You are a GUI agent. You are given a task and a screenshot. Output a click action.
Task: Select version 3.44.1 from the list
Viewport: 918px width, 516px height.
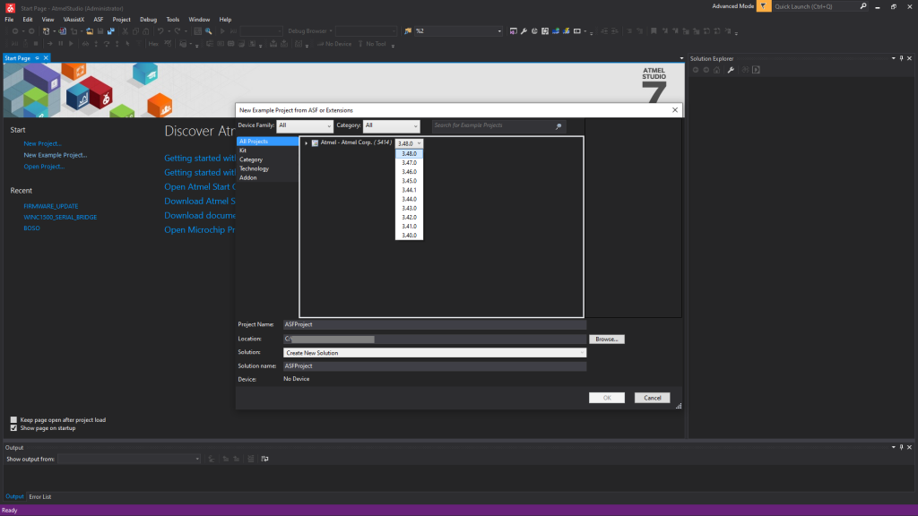(409, 190)
